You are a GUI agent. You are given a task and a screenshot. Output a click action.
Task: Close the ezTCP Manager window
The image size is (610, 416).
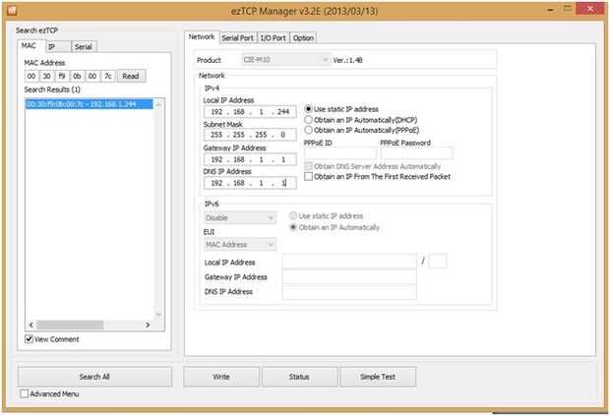pyautogui.click(x=590, y=9)
